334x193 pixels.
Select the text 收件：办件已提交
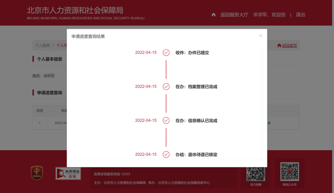click(192, 53)
